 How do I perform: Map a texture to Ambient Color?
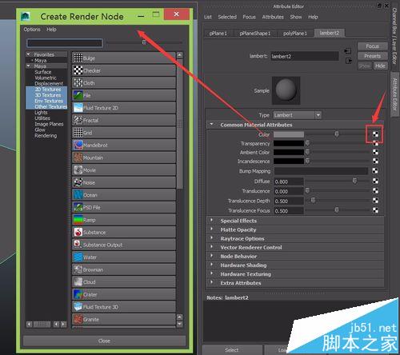375,152
